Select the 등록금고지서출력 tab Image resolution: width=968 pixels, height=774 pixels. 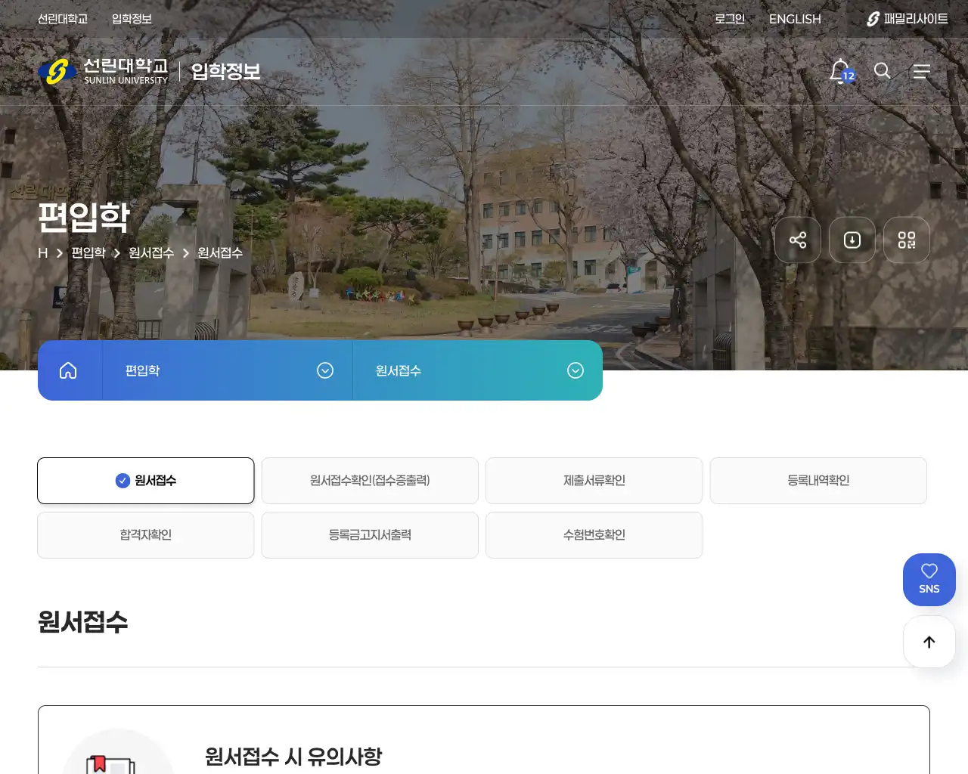point(370,535)
